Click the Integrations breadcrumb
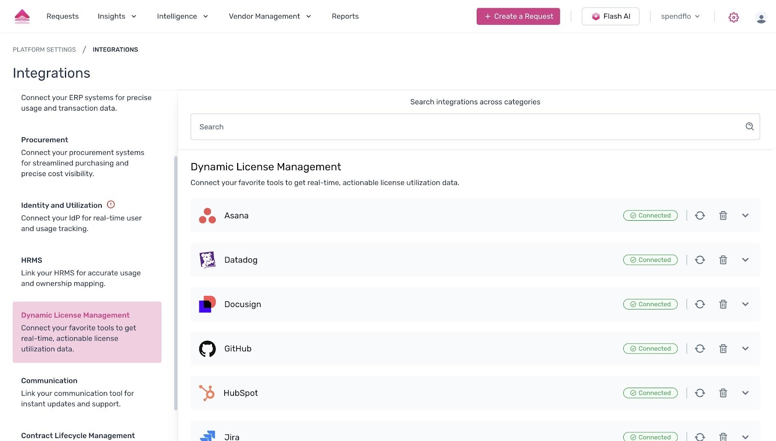This screenshot has width=776, height=441. point(115,49)
